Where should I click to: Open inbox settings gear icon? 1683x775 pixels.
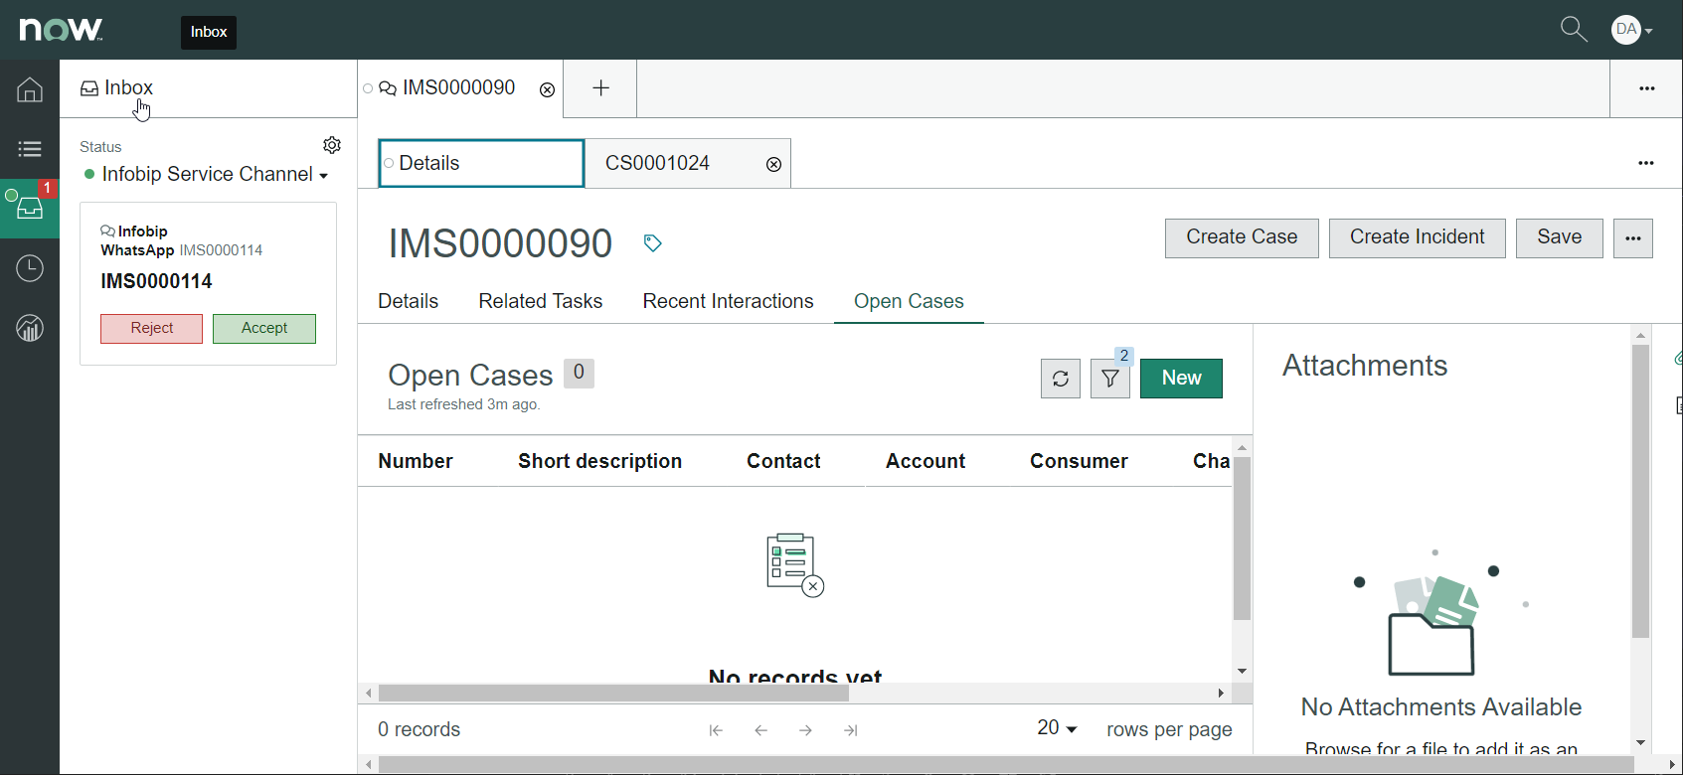pyautogui.click(x=332, y=145)
